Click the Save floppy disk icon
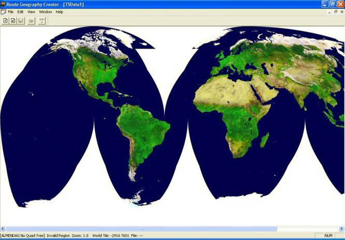Viewport: 345px width, 240px height. [x=20, y=20]
